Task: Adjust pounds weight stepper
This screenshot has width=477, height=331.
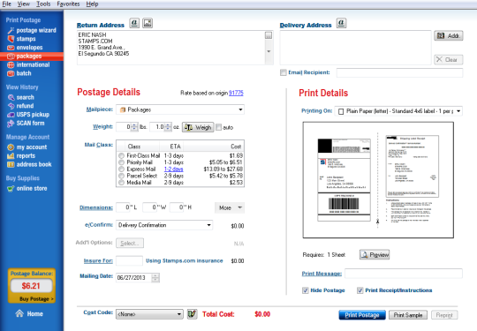Action: click(x=134, y=127)
